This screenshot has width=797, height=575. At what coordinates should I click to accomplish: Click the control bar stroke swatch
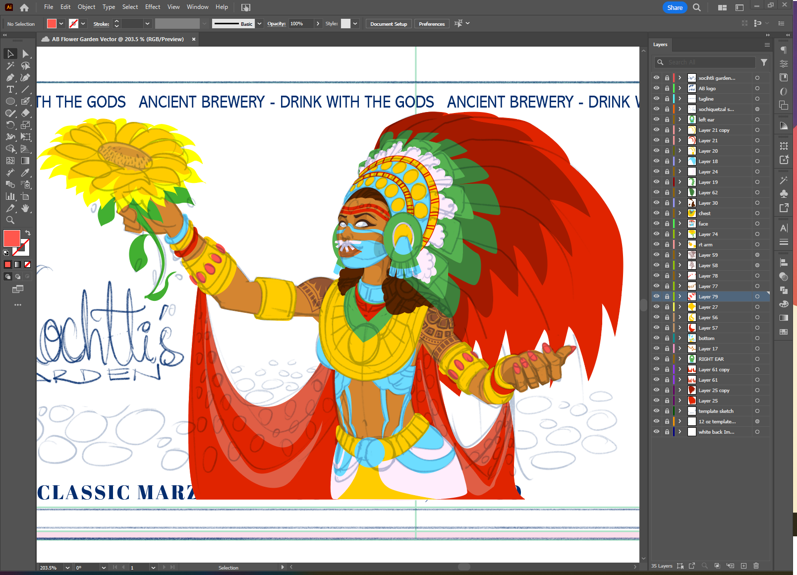pos(73,23)
